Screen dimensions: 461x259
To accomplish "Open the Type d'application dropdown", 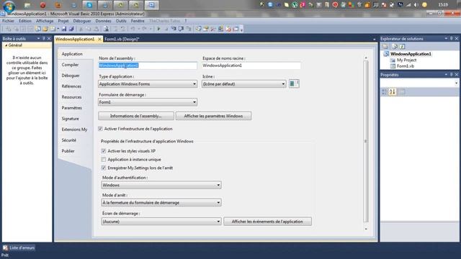I will [148, 84].
